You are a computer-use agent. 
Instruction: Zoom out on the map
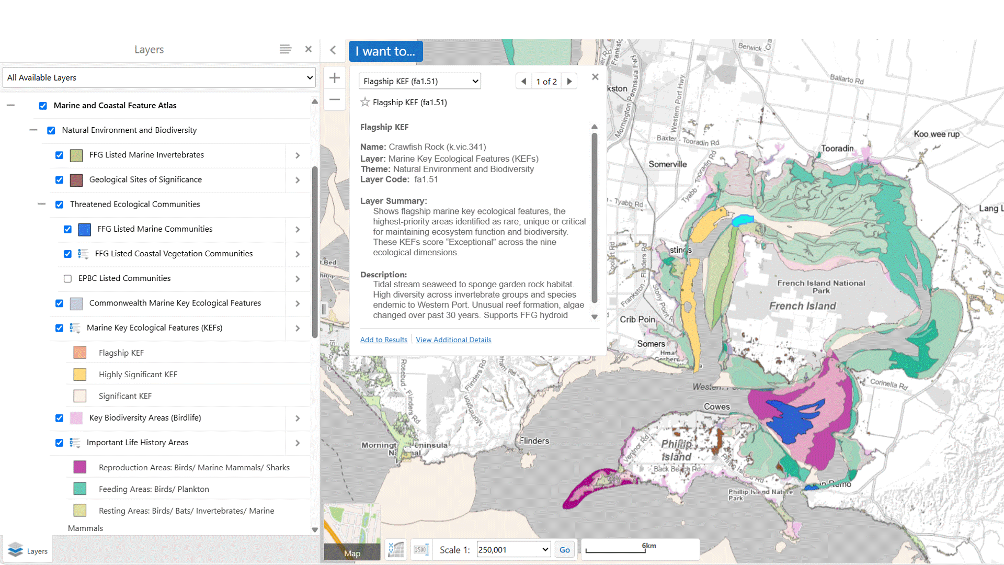coord(335,99)
